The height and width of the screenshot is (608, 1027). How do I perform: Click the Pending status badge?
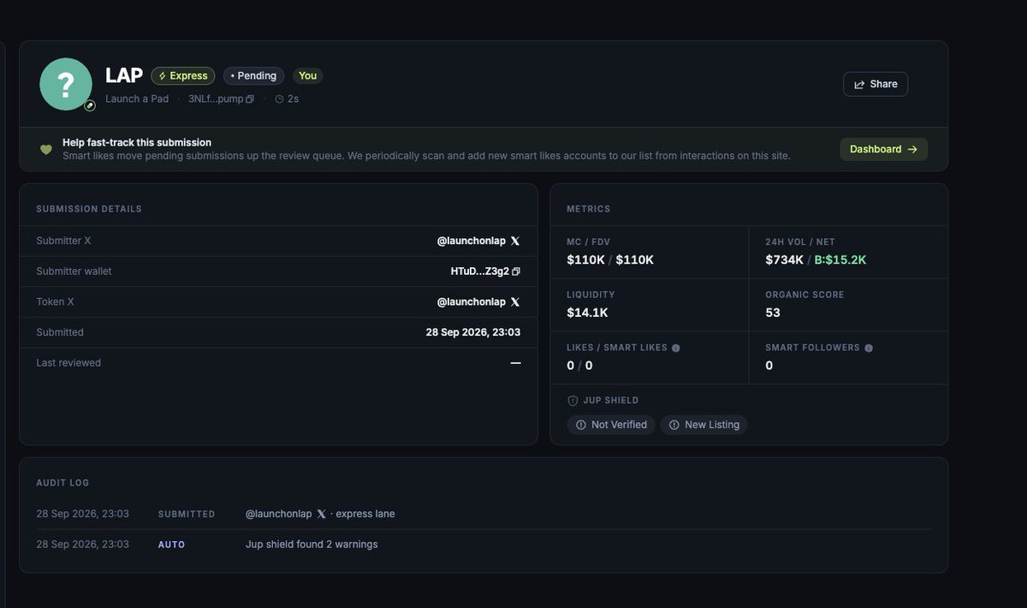253,75
